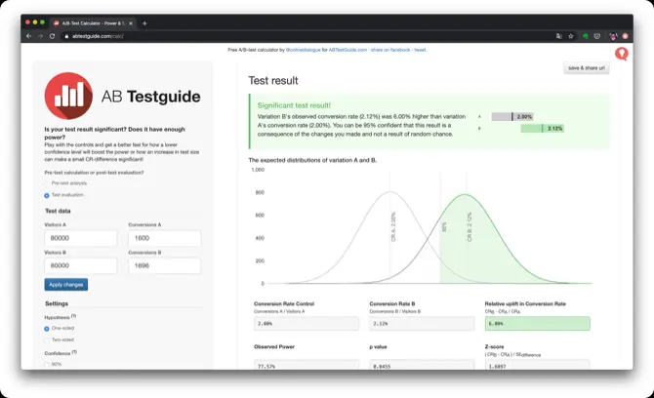Click the translate icon in address bar
The height and width of the screenshot is (398, 654).
(559, 36)
